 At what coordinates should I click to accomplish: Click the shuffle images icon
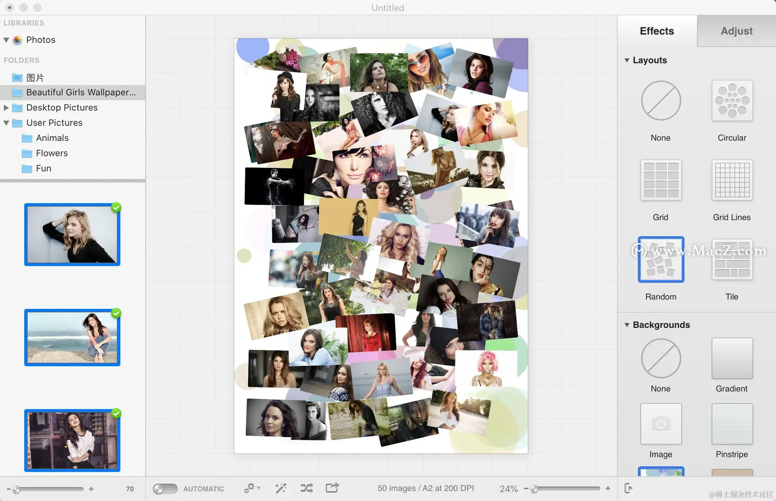306,488
